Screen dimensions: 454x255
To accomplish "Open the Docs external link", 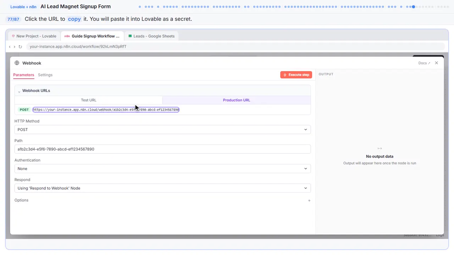I will 424,63.
